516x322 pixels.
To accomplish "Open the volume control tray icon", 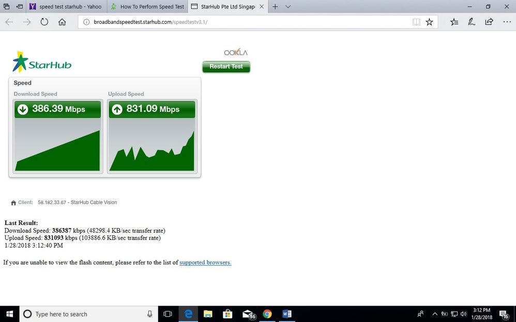I will click(x=464, y=314).
